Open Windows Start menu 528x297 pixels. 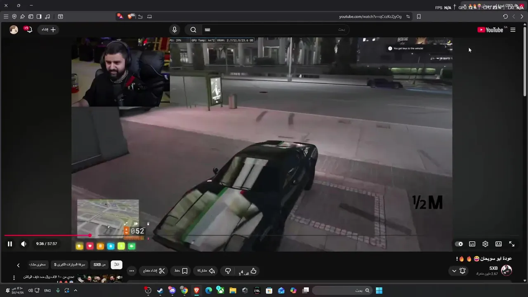pyautogui.click(x=379, y=290)
